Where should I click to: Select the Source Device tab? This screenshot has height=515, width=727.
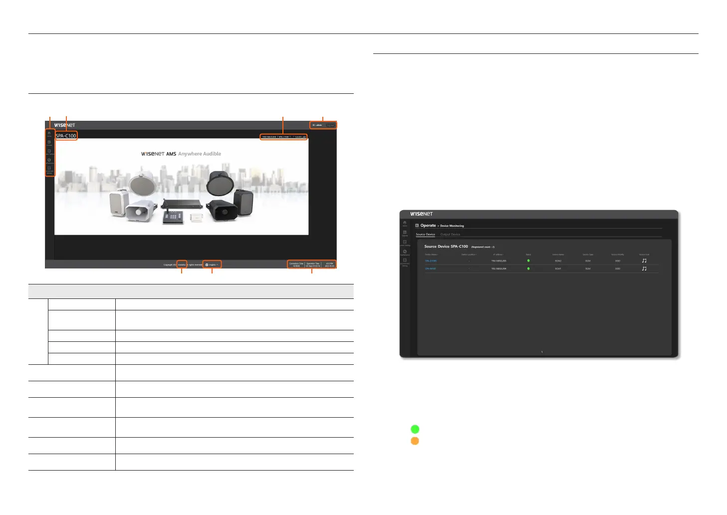[426, 235]
